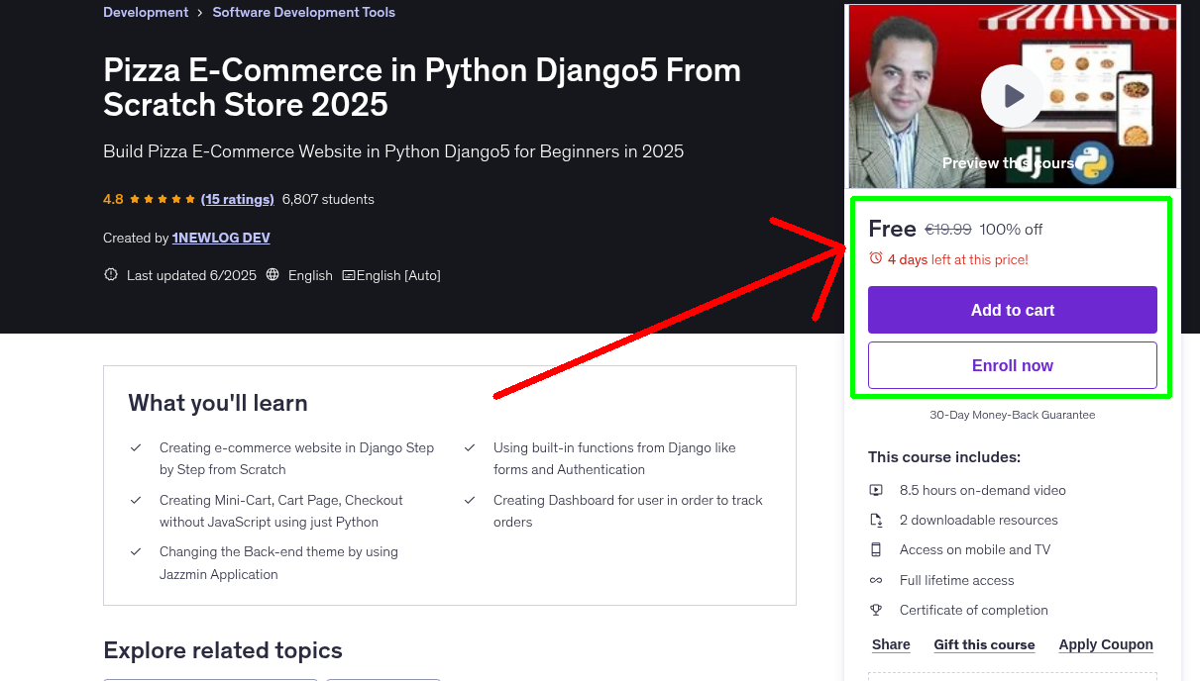Click Apply Coupon
Image resolution: width=1200 pixels, height=681 pixels.
tap(1106, 644)
